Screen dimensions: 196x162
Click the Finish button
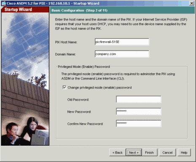pos(150,152)
